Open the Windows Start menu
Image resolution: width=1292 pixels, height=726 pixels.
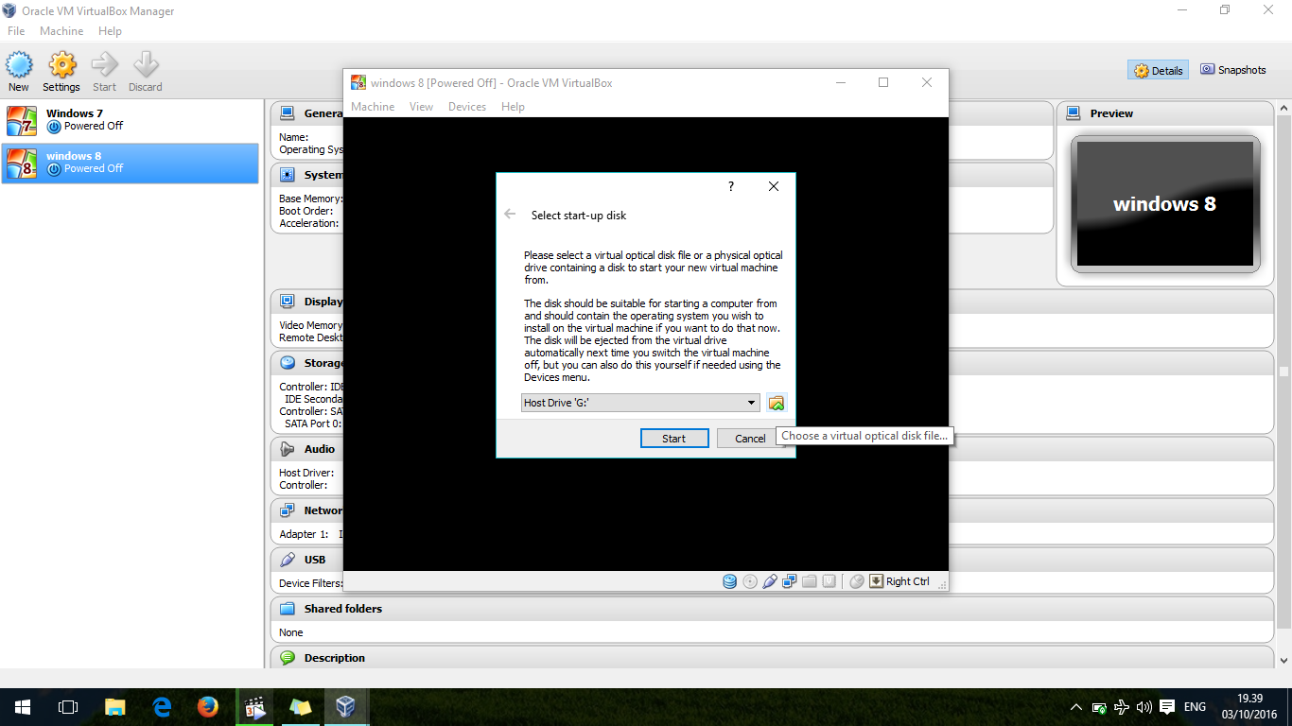[x=23, y=707]
